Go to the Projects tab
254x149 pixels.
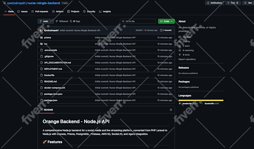pos(73,12)
